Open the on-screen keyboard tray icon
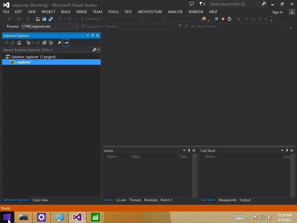Image resolution: width=297 pixels, height=223 pixels. tap(239, 217)
